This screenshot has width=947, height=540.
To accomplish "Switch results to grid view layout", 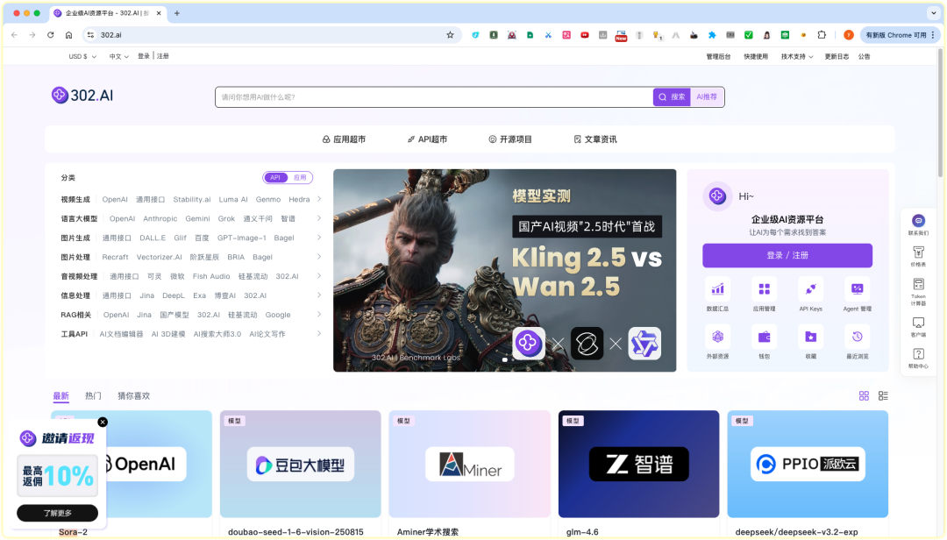I will [864, 395].
